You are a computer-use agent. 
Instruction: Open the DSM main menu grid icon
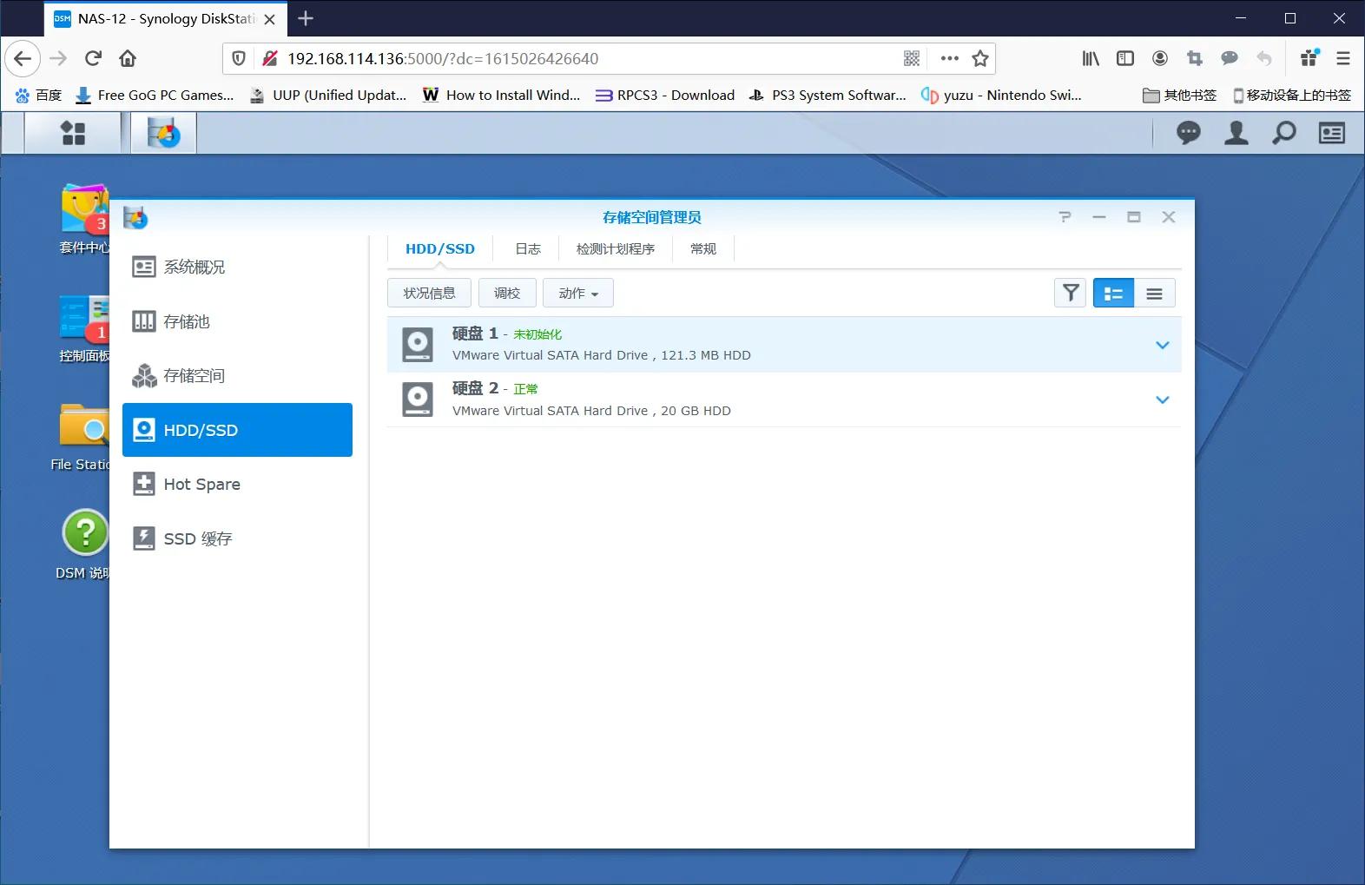tap(73, 133)
